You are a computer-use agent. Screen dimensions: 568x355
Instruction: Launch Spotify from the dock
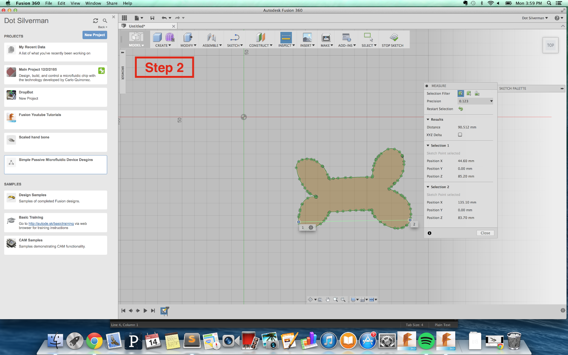(426, 341)
